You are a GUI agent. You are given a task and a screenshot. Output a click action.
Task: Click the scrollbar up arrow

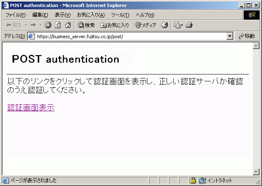256,46
